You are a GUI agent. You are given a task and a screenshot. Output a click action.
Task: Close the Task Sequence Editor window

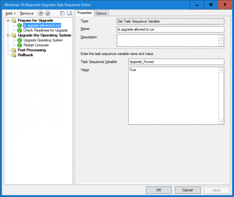pos(225,5)
